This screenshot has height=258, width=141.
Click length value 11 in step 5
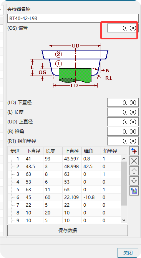coord(47,190)
